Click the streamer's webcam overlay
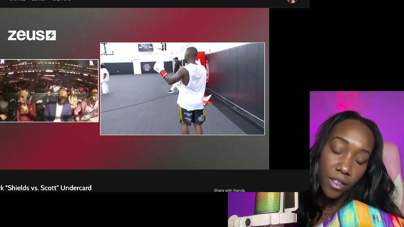 click(x=357, y=159)
